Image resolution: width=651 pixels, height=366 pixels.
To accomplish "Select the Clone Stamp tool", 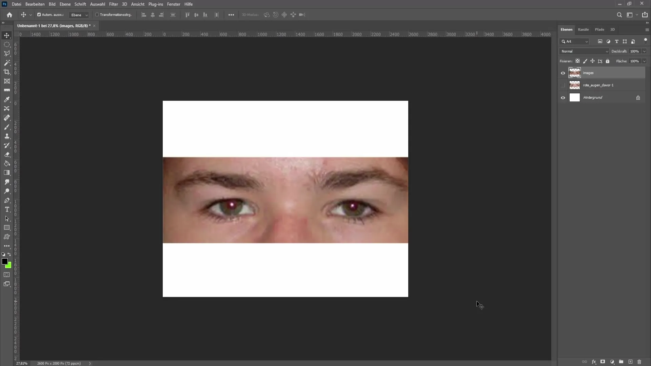I will pos(7,136).
